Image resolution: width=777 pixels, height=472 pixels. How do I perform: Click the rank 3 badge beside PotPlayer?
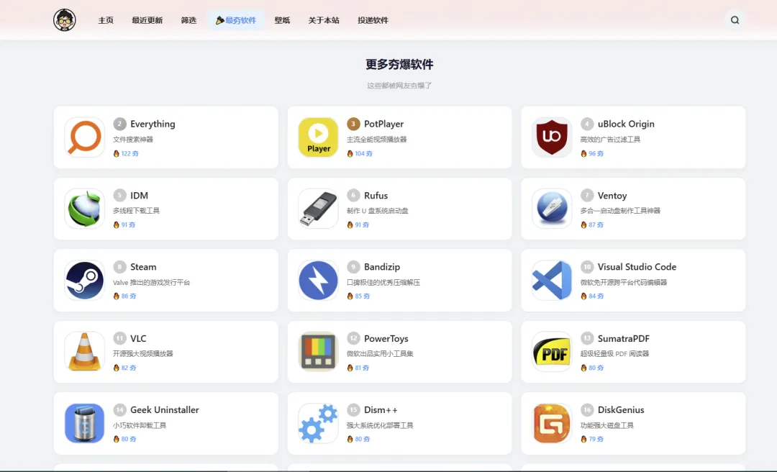click(x=353, y=124)
